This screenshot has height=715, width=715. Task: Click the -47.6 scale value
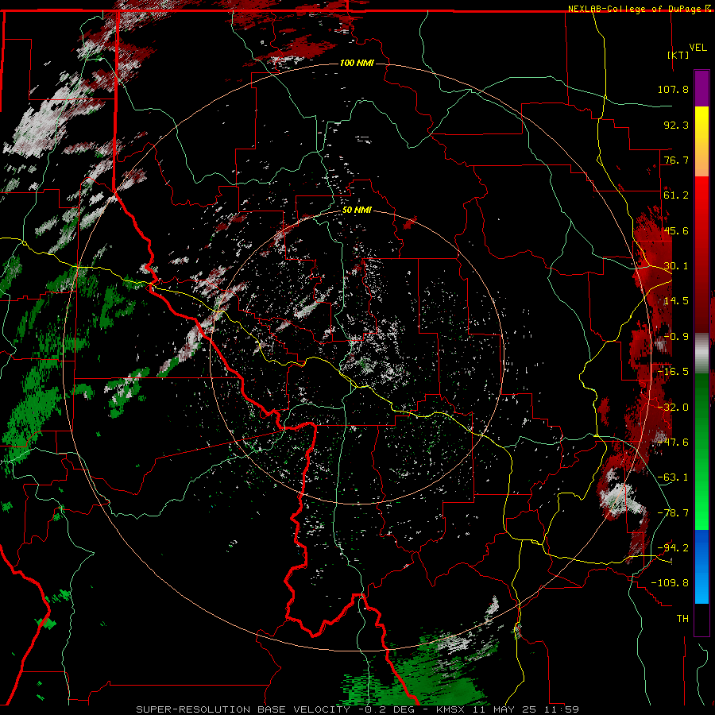coord(673,443)
